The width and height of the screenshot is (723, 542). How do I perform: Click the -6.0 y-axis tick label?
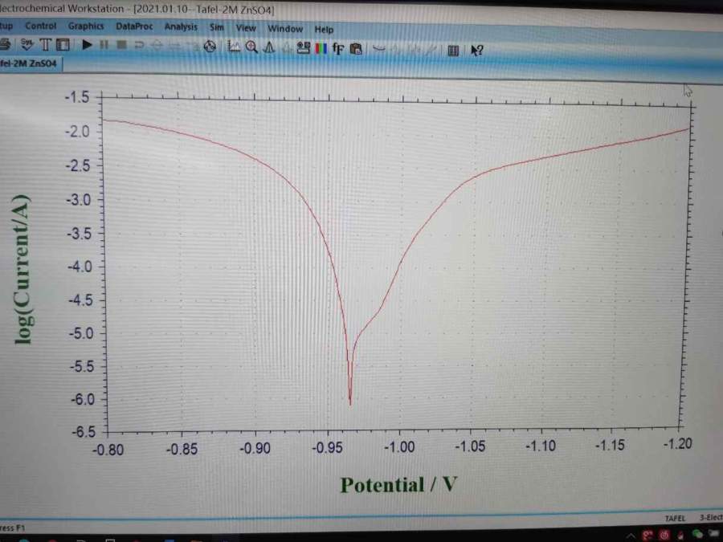click(83, 399)
